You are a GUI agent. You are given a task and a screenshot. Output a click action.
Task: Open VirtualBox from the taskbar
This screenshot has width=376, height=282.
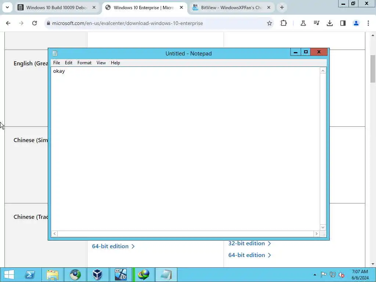tap(97, 275)
